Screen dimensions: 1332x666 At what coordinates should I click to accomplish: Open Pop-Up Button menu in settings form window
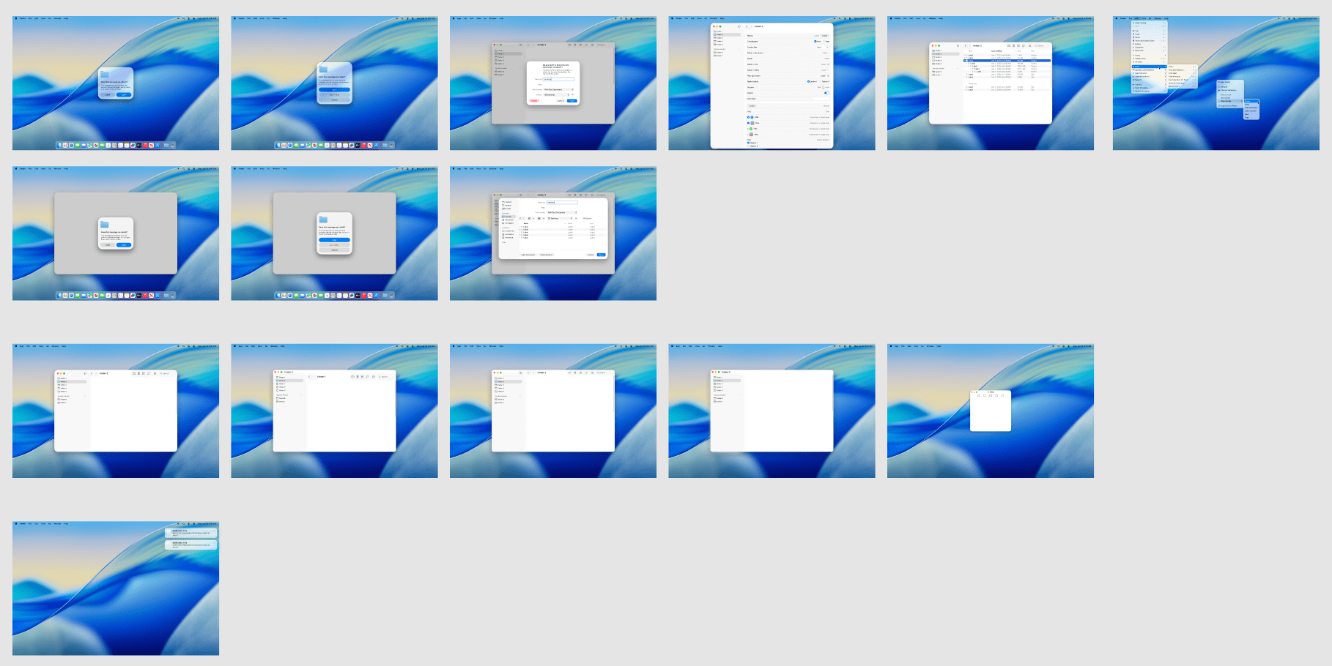click(x=824, y=75)
